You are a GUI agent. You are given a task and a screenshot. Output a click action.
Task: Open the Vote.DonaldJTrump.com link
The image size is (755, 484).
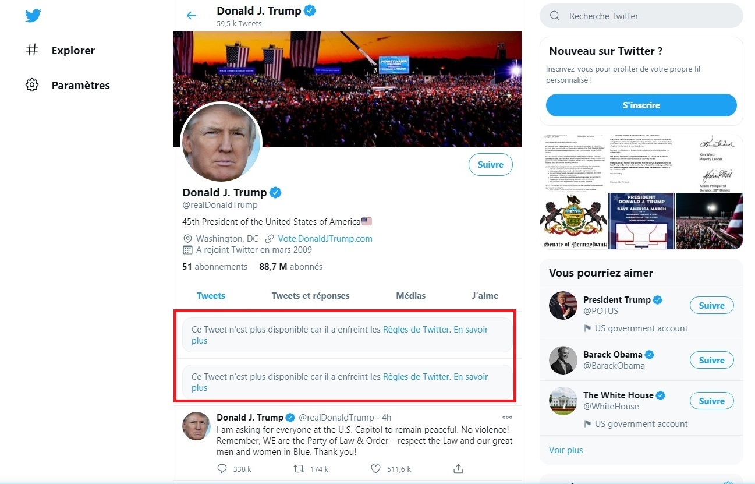click(x=325, y=239)
